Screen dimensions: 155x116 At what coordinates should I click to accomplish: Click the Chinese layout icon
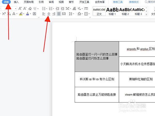(x=67, y=9)
